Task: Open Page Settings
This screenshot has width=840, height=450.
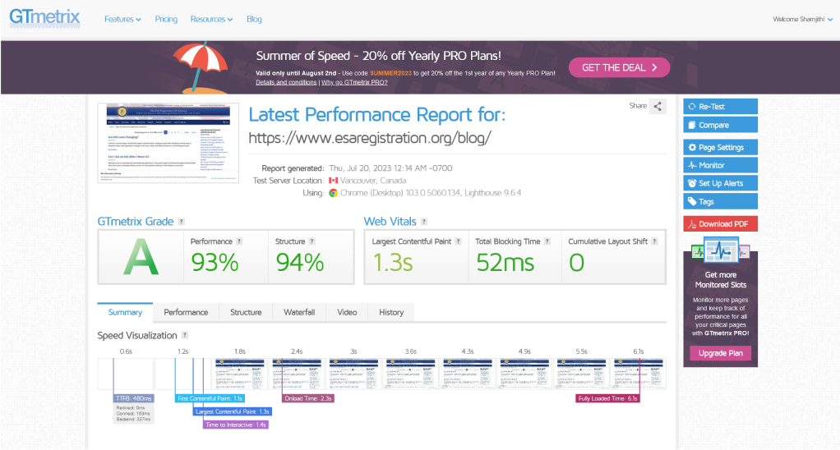Action: 720,147
